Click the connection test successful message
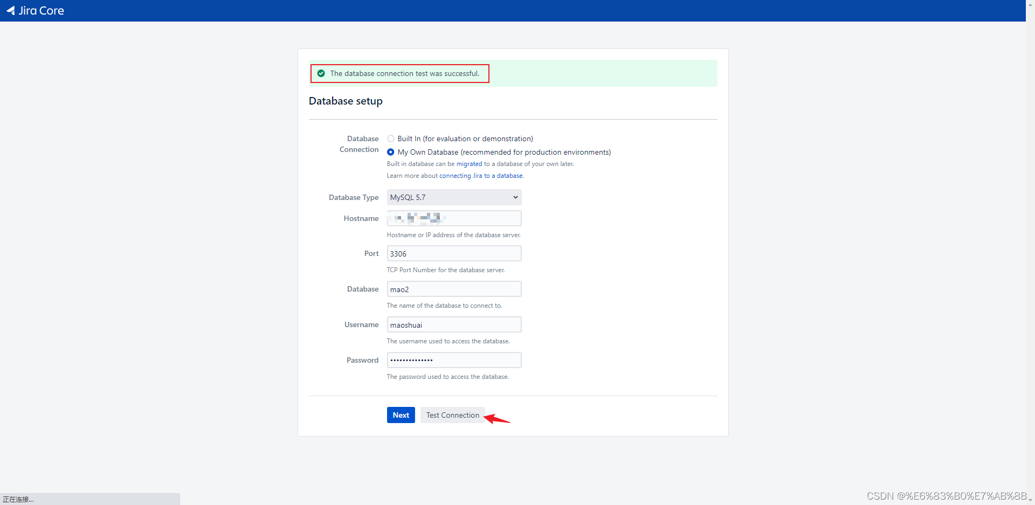 pos(405,73)
